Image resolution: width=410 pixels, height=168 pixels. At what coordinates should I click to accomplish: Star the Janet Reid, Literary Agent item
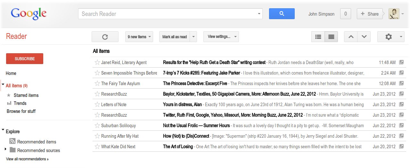[x=97, y=62]
